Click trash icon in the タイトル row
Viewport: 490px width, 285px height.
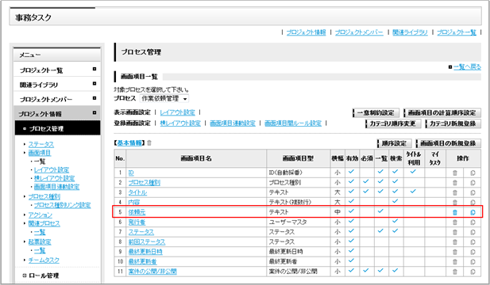coord(455,192)
